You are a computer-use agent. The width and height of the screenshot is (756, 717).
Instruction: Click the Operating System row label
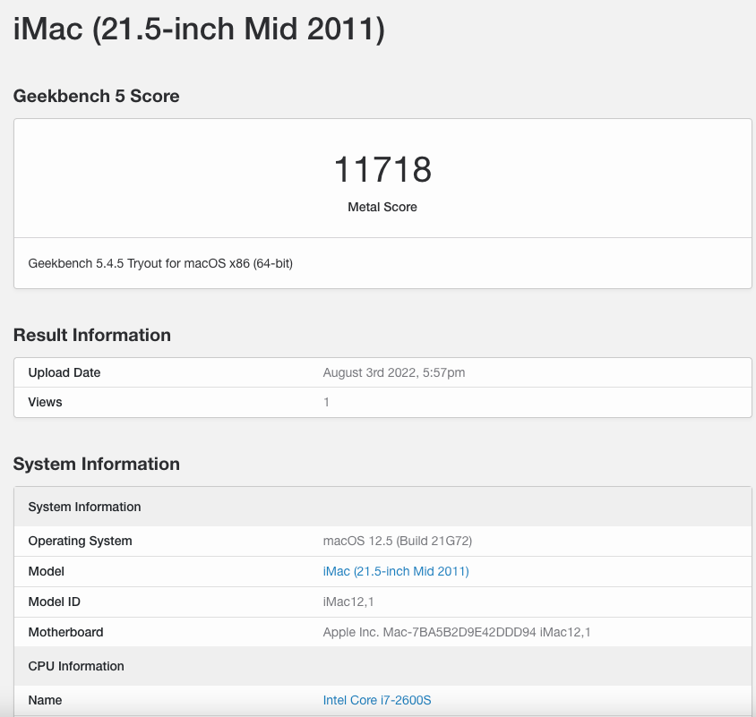click(80, 541)
